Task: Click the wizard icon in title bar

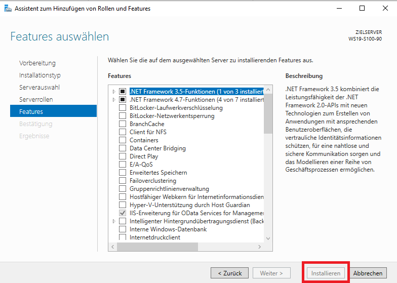Action: pyautogui.click(x=8, y=8)
